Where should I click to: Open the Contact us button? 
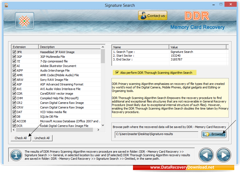(153, 15)
